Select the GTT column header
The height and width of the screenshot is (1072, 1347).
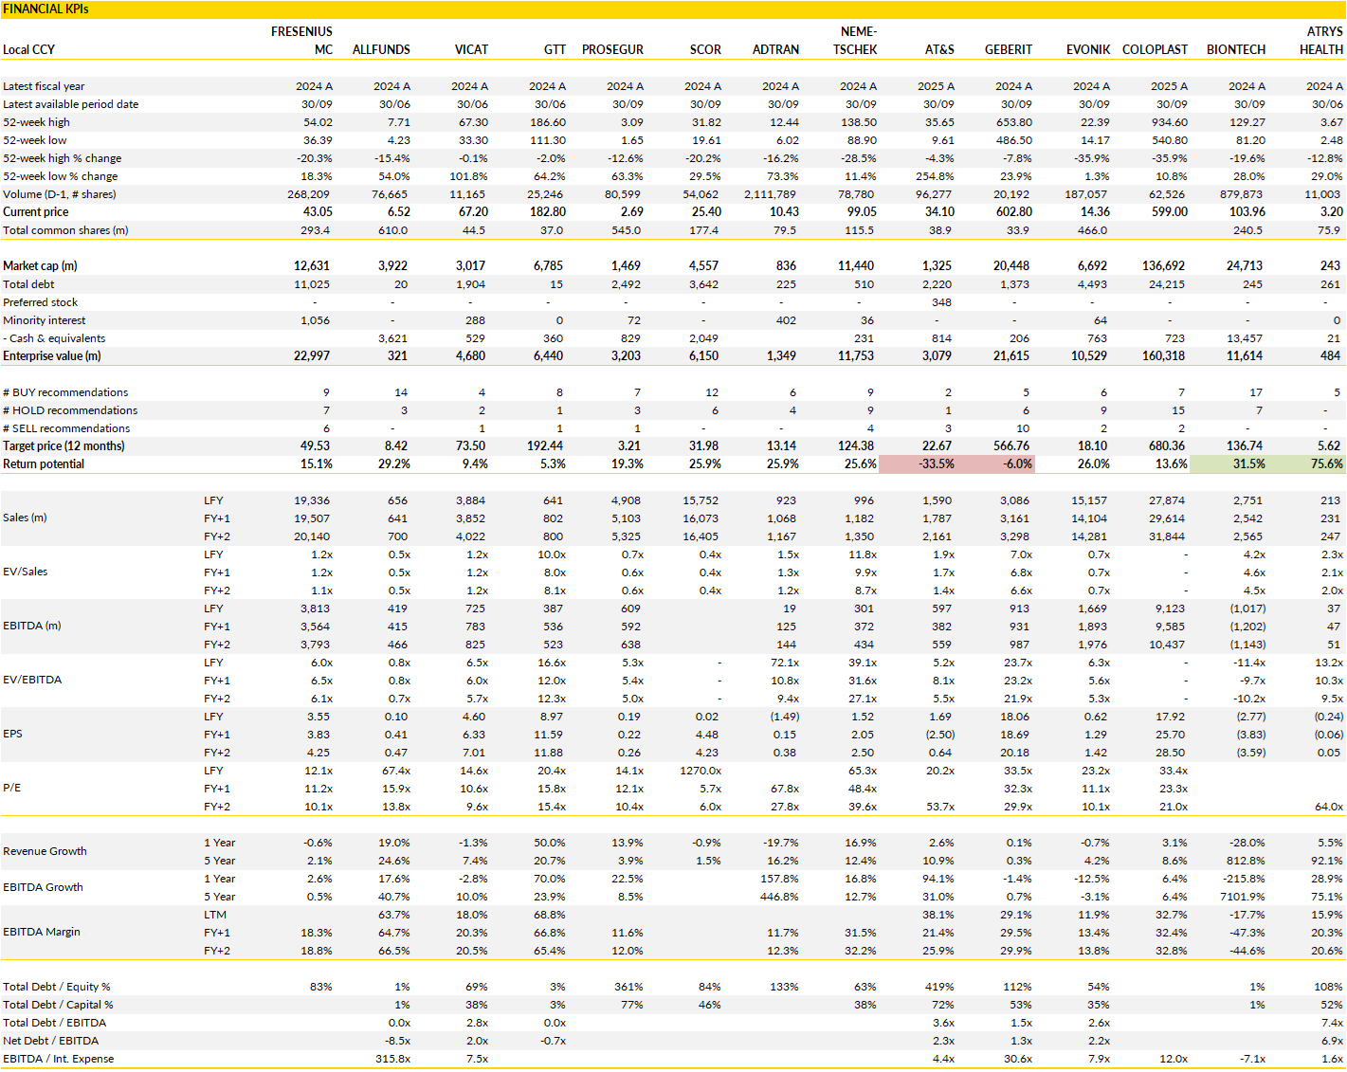(555, 49)
